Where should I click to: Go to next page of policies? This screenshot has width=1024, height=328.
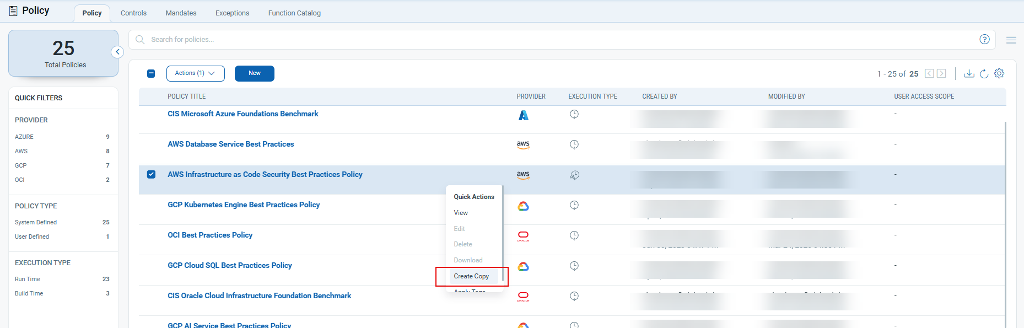coord(941,73)
